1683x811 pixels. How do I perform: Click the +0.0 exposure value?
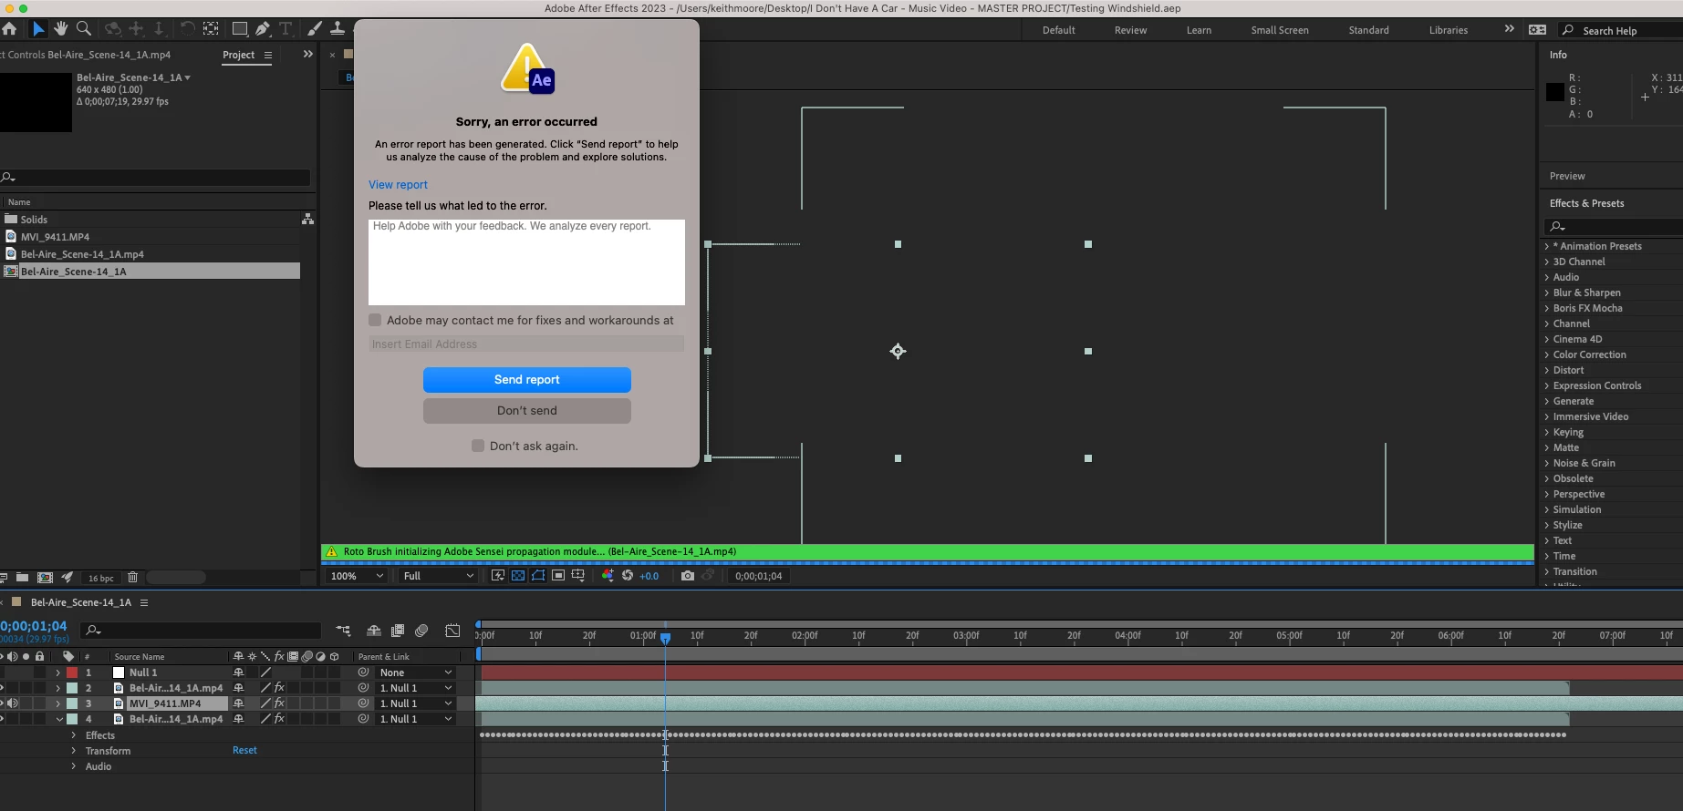pos(649,576)
